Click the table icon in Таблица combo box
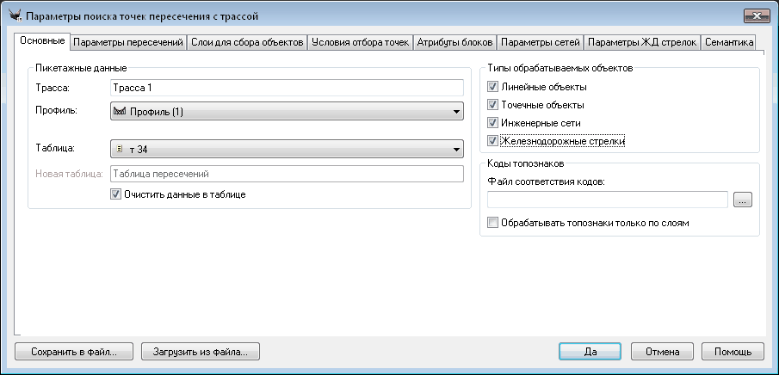Image resolution: width=779 pixels, height=375 pixels. click(120, 150)
